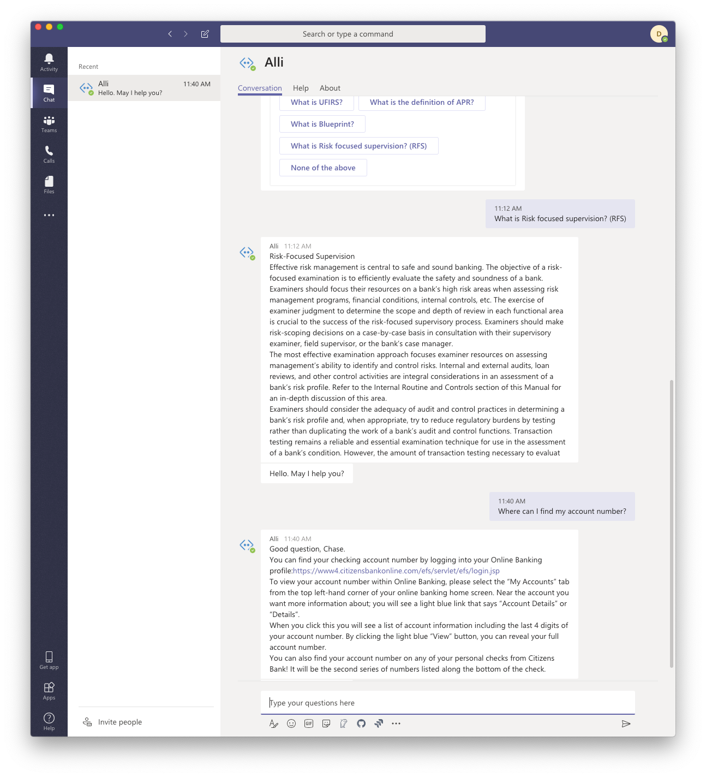706x777 pixels.
Task: Go back with the left arrow
Action: click(x=170, y=34)
